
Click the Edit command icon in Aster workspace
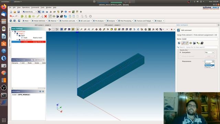[x=179, y=30]
